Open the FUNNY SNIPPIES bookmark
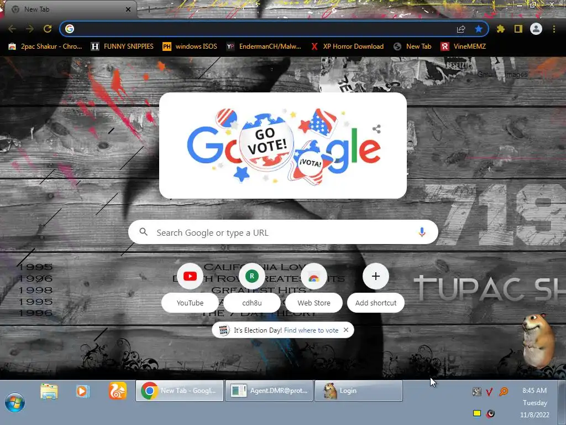 tap(122, 46)
